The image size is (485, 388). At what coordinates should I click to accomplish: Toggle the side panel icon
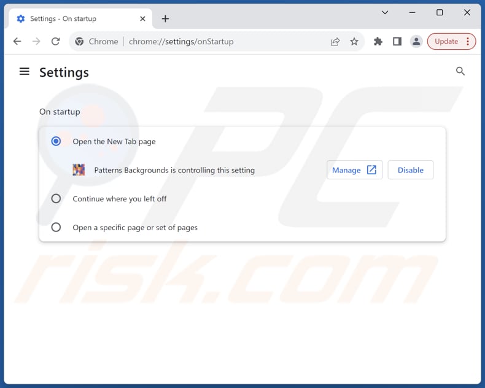click(x=397, y=42)
